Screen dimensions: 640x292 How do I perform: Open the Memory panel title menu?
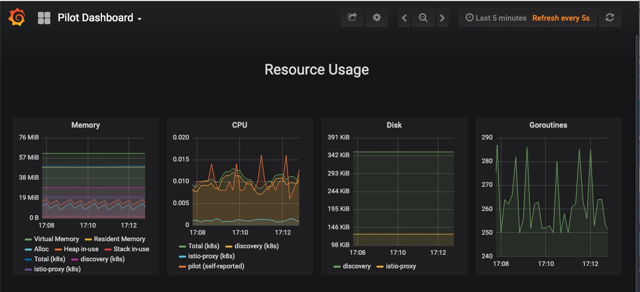point(85,125)
